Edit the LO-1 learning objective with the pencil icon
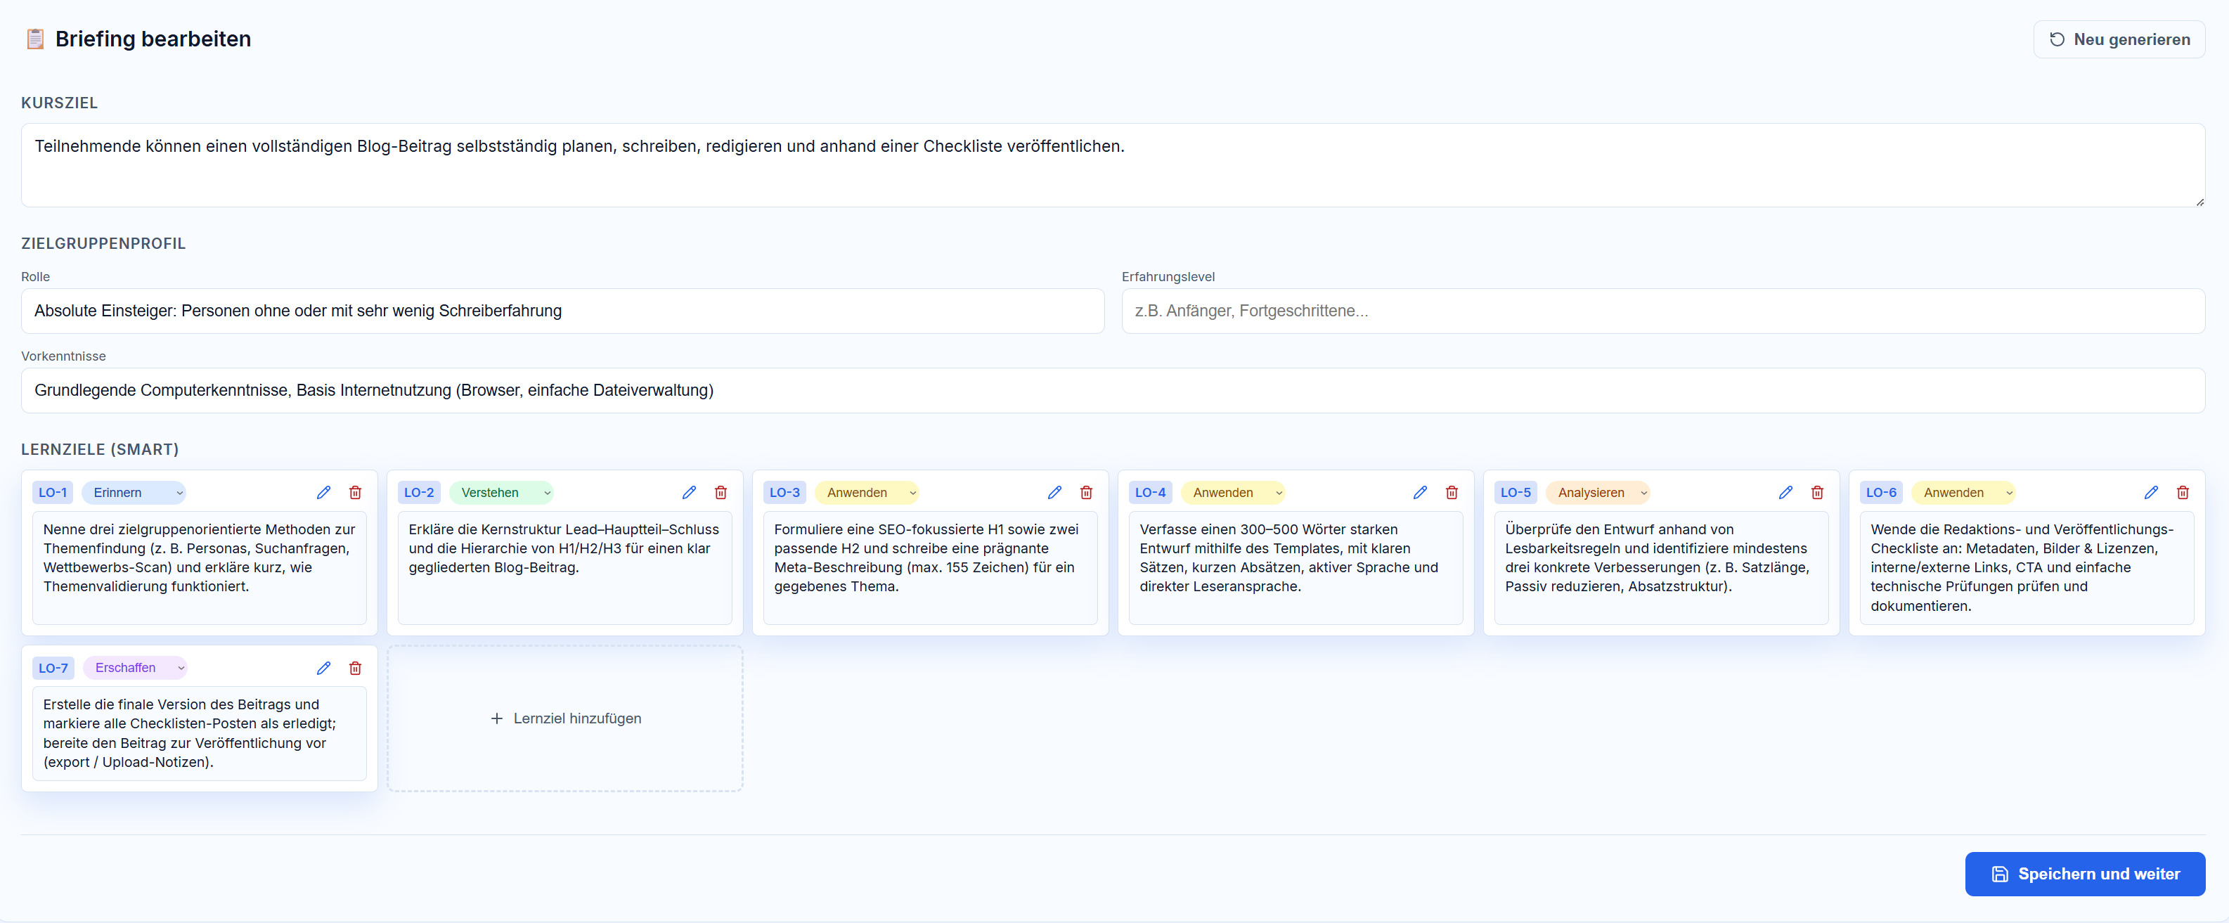Image resolution: width=2229 pixels, height=923 pixels. [323, 492]
